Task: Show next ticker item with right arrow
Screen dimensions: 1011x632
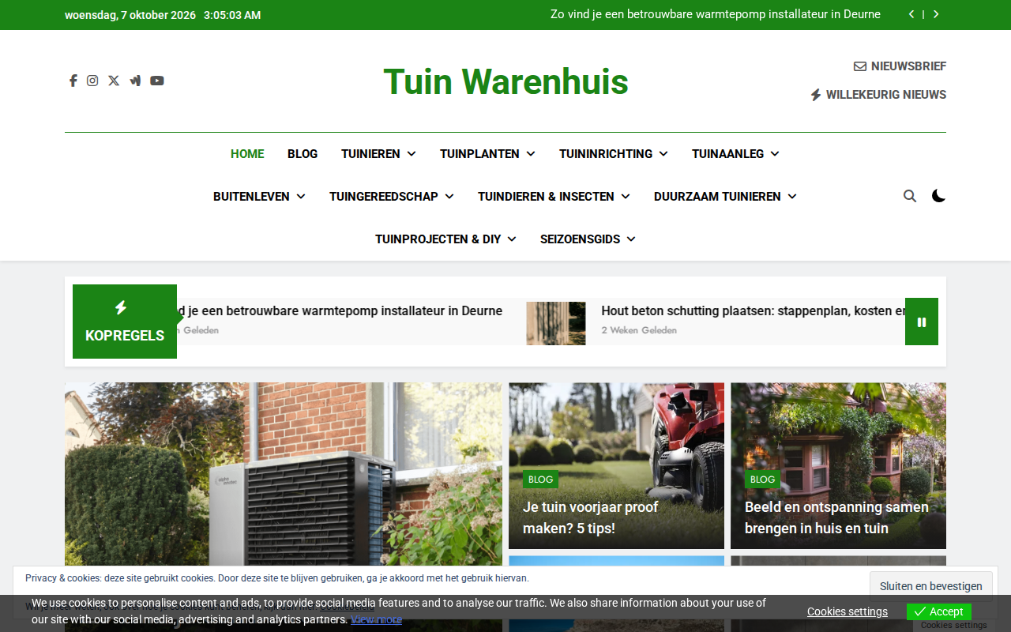Action: tap(936, 14)
